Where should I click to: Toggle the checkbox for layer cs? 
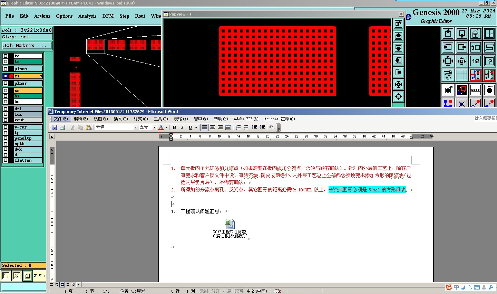point(6,76)
